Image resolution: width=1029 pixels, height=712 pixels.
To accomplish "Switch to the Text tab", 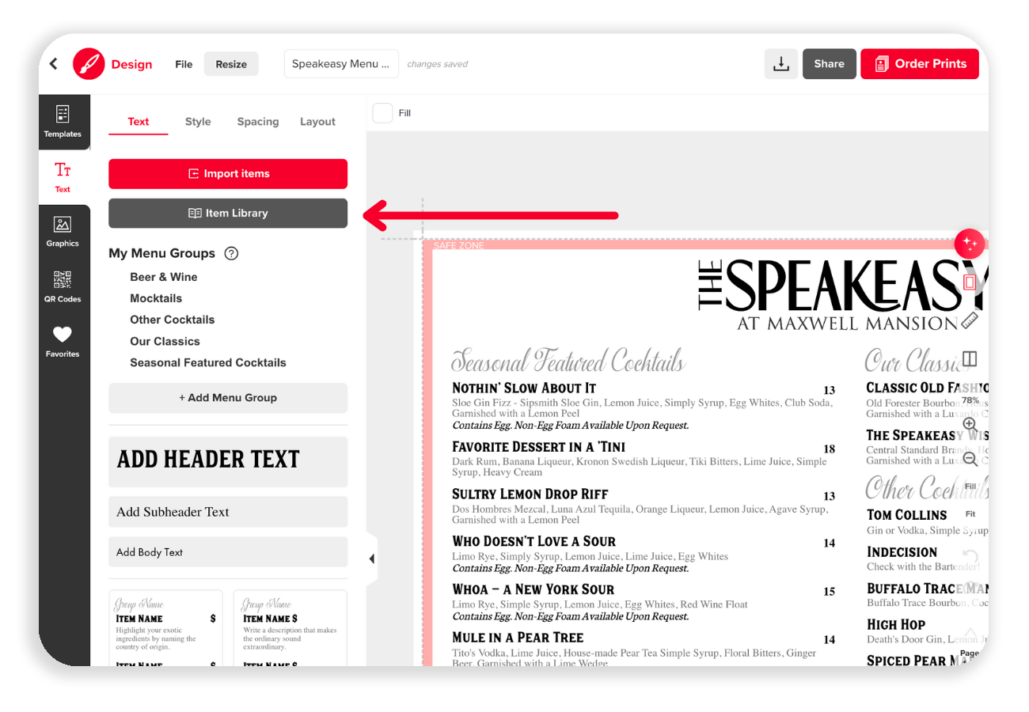I will coord(139,122).
